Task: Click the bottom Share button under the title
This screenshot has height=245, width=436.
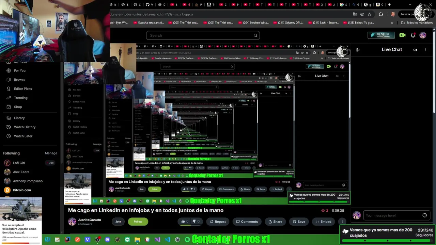Action: point(275,222)
